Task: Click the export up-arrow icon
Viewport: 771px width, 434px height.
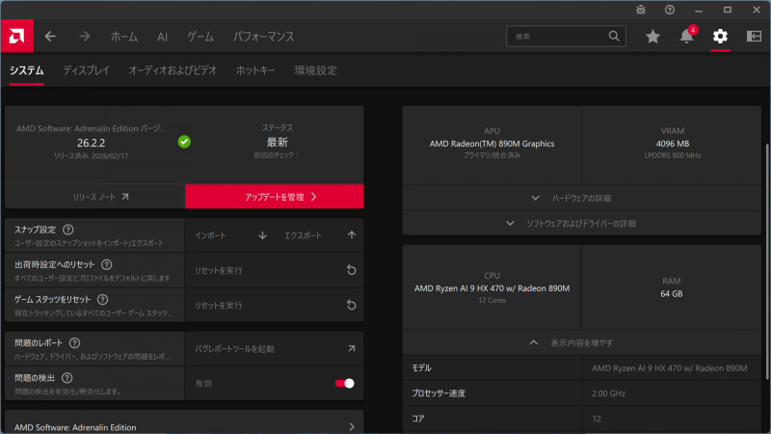Action: point(352,235)
